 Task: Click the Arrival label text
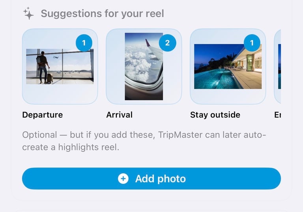[x=119, y=115]
